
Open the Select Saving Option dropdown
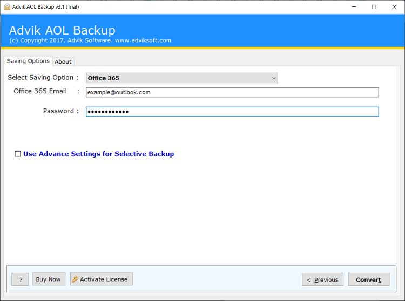[x=182, y=78]
